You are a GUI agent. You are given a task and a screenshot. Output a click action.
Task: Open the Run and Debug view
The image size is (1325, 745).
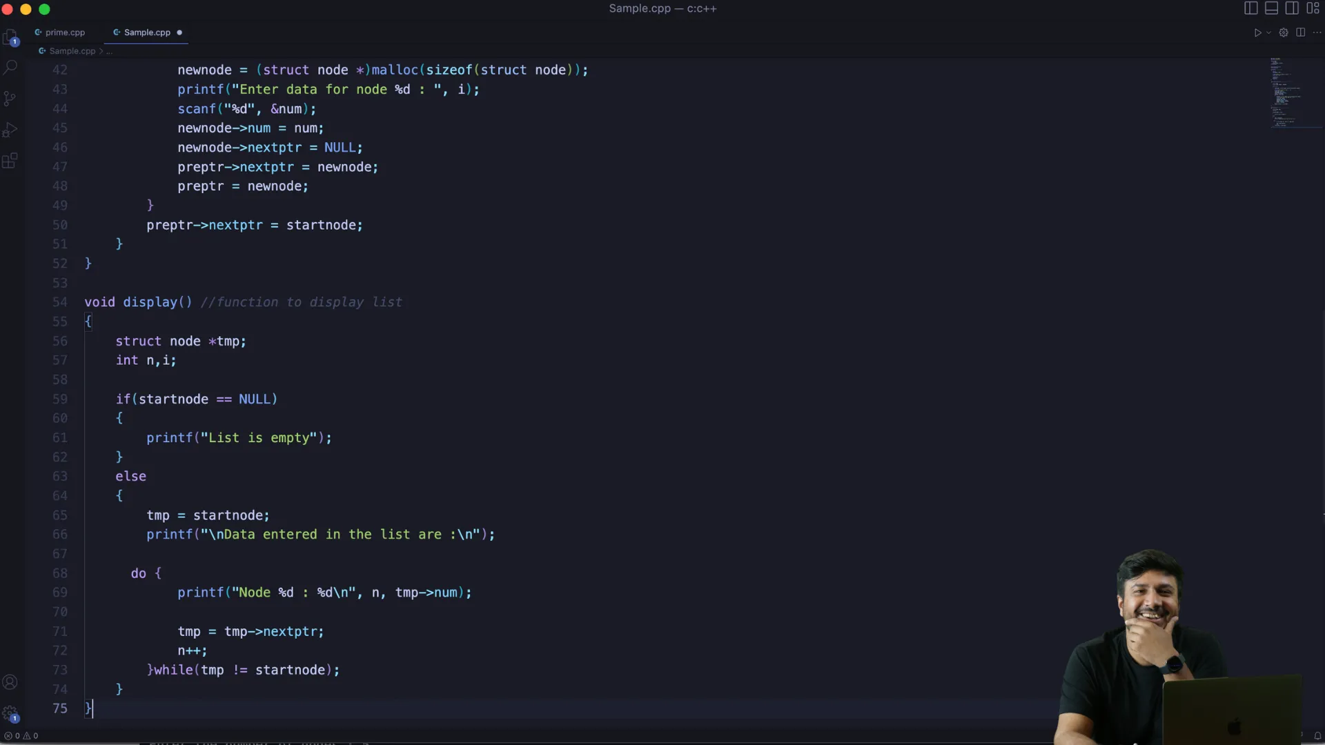tap(10, 130)
